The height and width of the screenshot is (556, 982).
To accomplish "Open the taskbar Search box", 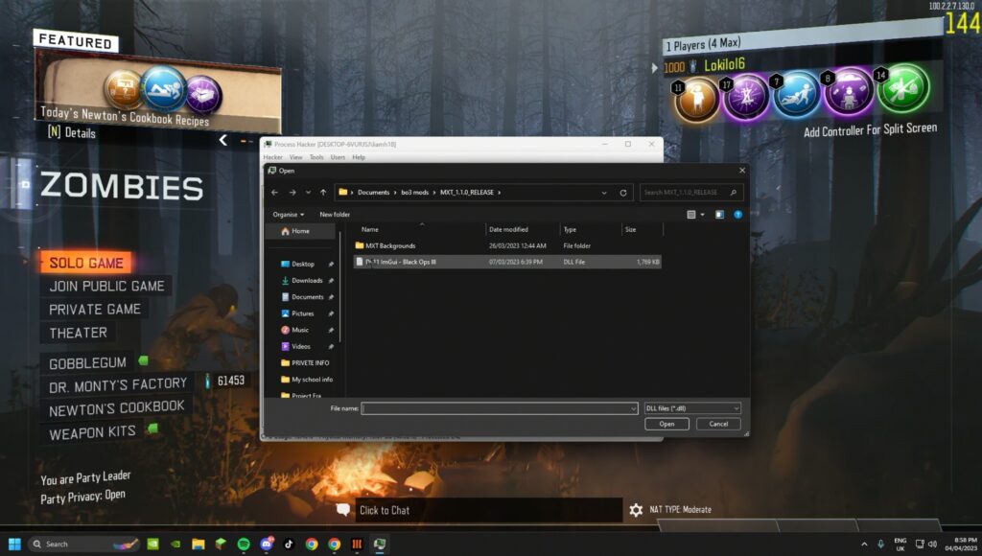I will coord(83,544).
